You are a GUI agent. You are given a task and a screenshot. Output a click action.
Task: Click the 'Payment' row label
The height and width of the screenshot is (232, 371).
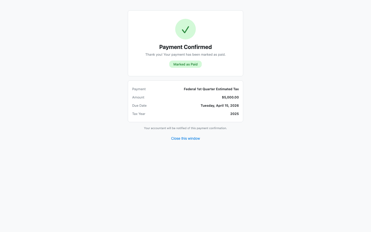[139, 89]
